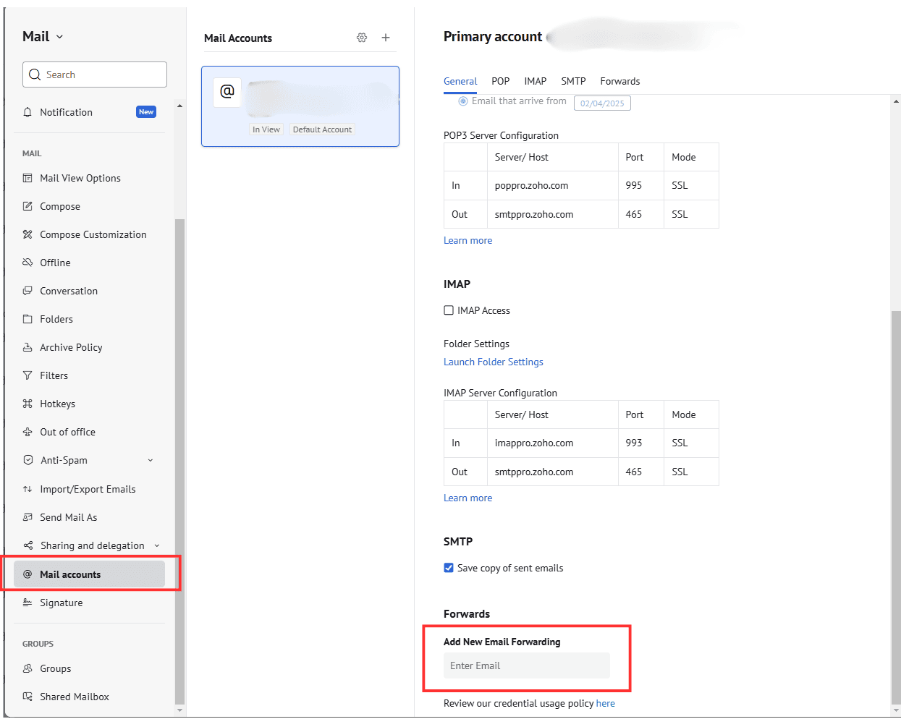This screenshot has height=719, width=901.
Task: Click the Sharing and delegation icon
Action: click(x=28, y=545)
